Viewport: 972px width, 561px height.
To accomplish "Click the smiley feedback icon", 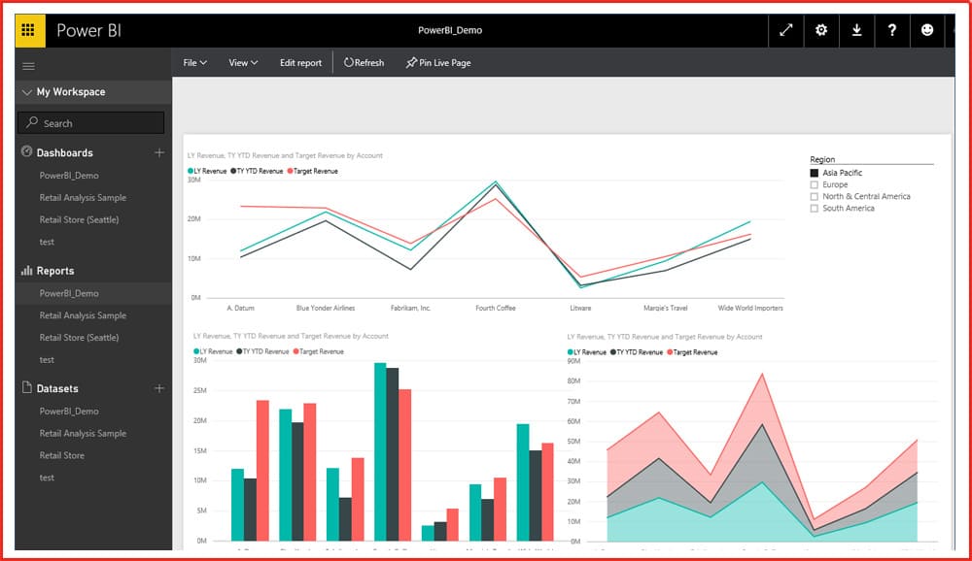I will click(x=927, y=30).
